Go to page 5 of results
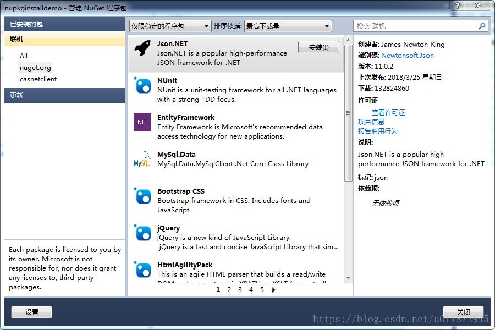The height and width of the screenshot is (330, 495). click(x=262, y=290)
